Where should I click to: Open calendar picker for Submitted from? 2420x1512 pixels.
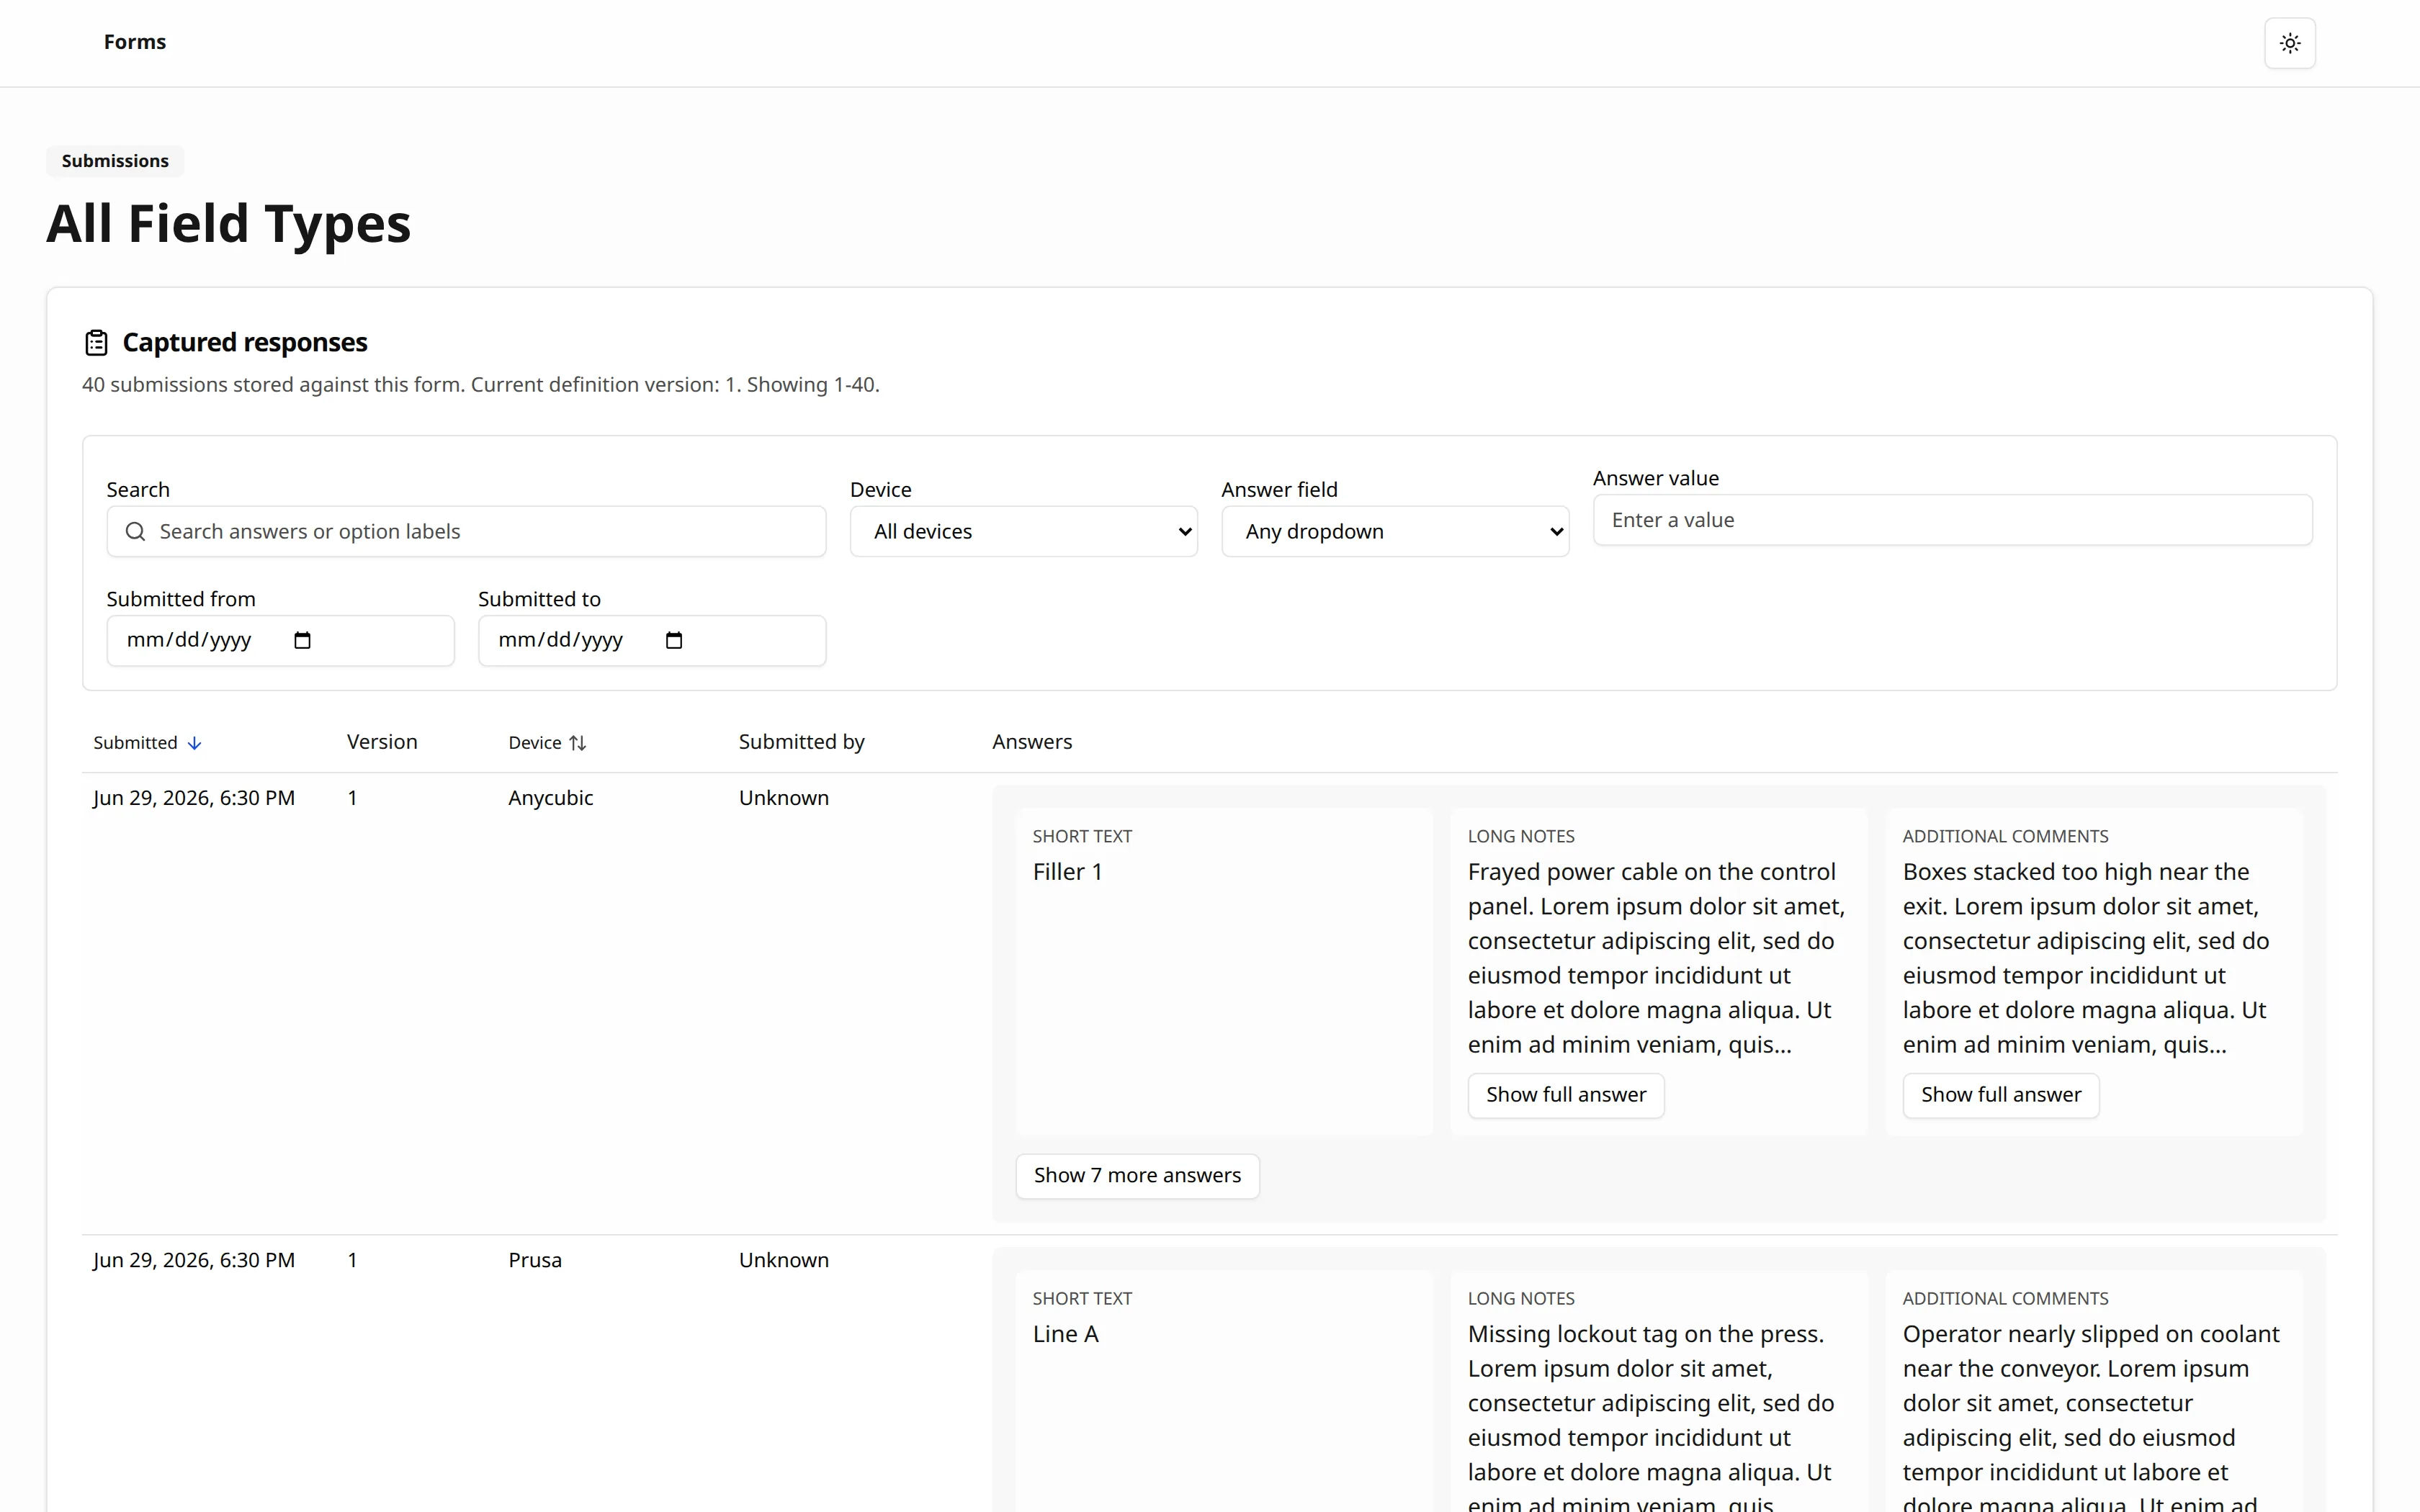302,640
